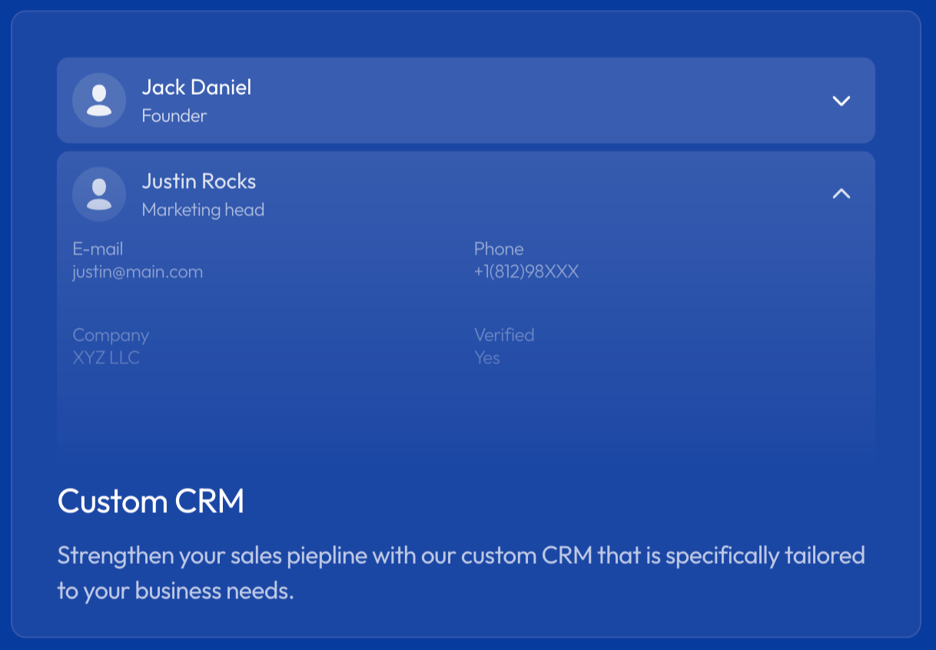
Task: Click the rounded avatar badge for Justin Rocks
Action: (99, 194)
